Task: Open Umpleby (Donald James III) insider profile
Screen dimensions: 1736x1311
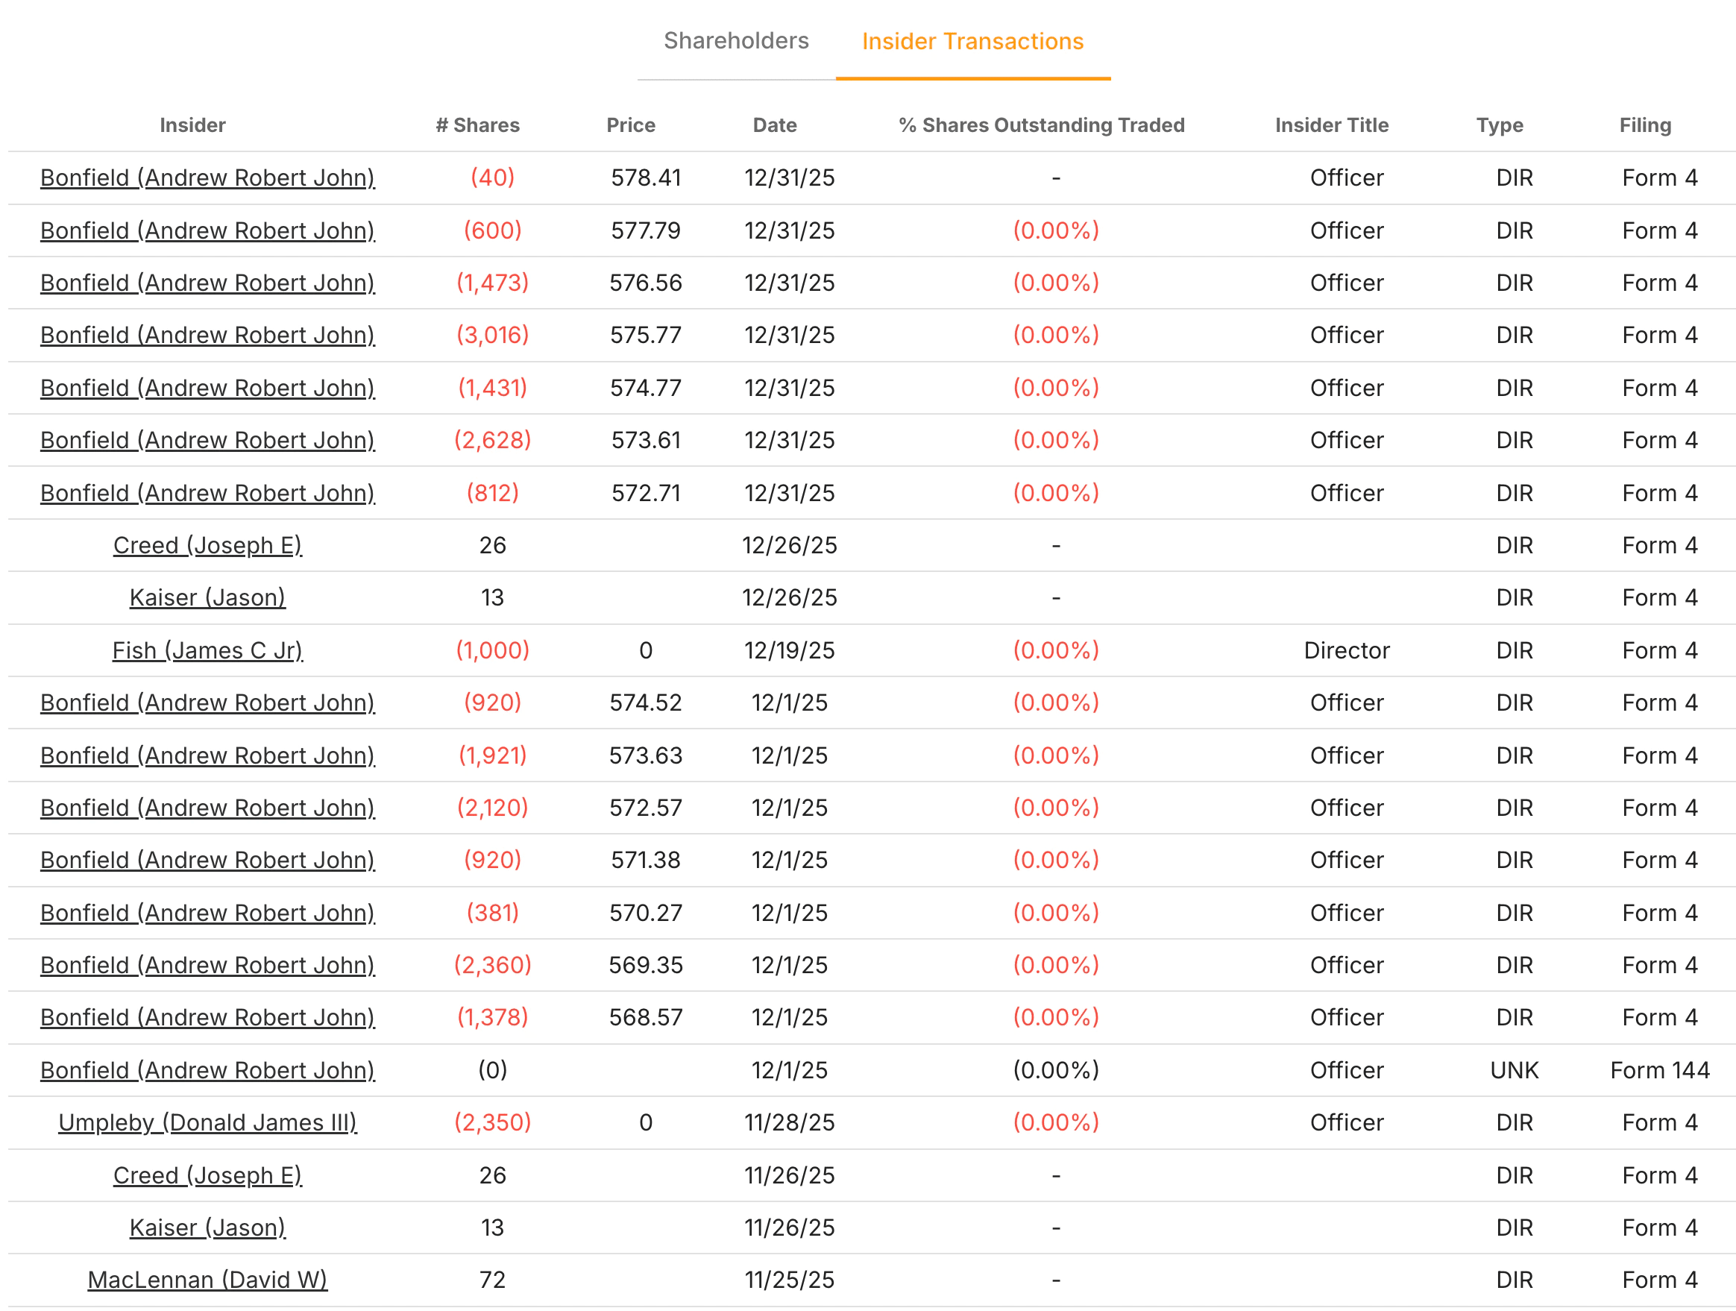Action: click(207, 1122)
